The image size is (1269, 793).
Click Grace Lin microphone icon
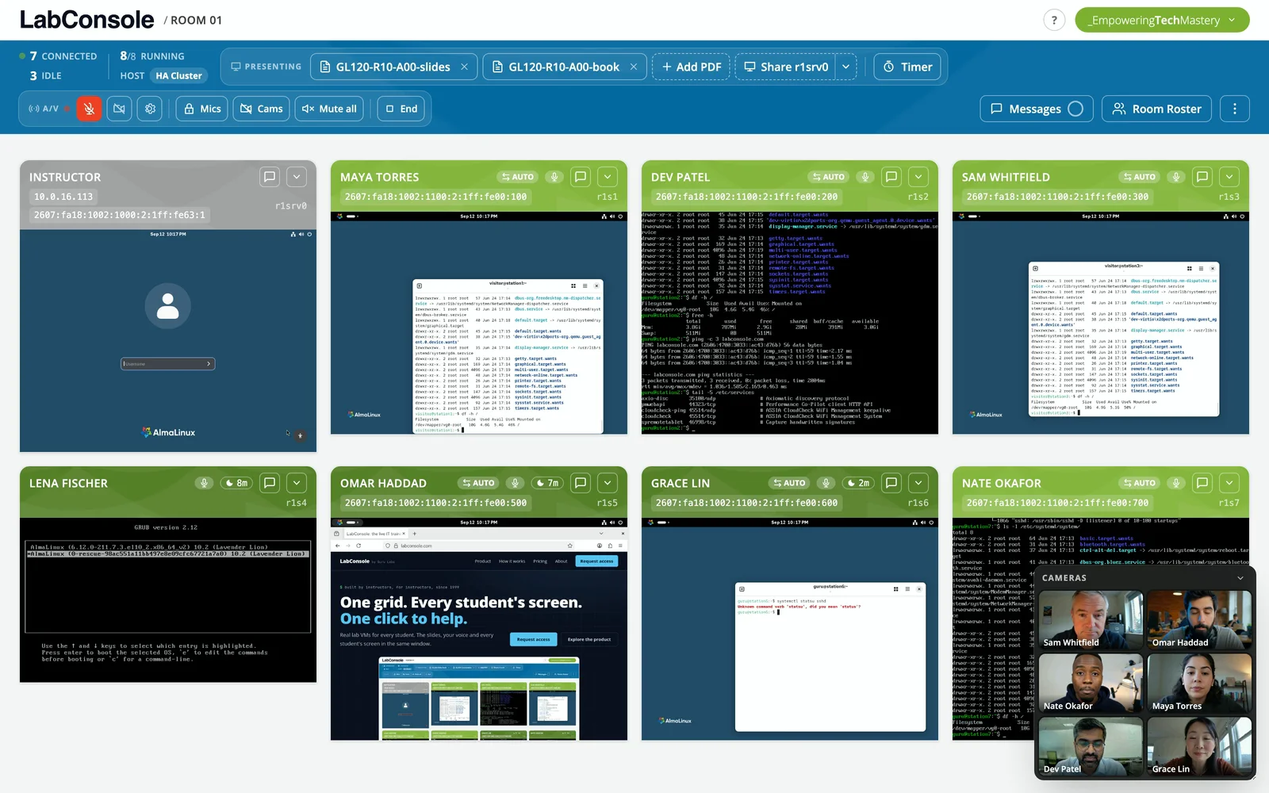(826, 483)
